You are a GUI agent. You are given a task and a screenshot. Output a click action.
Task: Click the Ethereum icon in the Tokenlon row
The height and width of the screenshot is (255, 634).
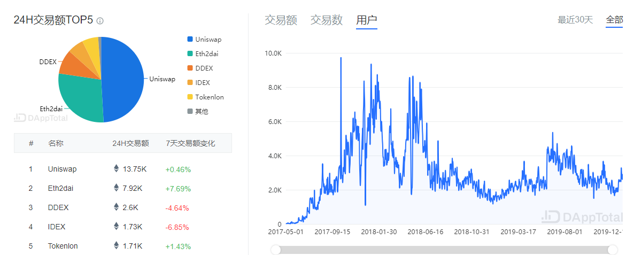tap(117, 245)
